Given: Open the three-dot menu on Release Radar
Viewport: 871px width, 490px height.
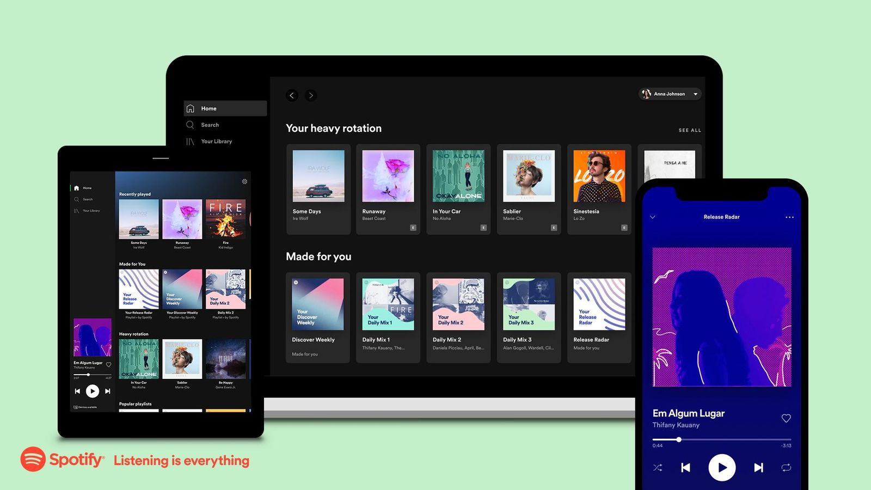Looking at the screenshot, I should click(789, 217).
